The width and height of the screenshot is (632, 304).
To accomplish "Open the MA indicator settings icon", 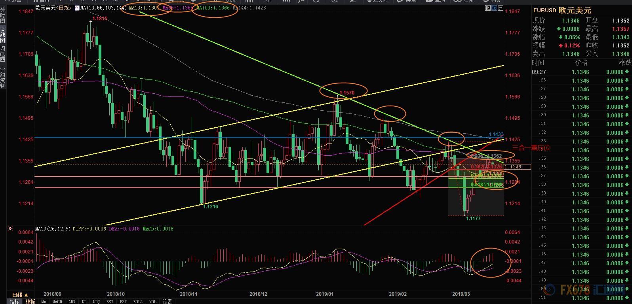I will [x=76, y=8].
